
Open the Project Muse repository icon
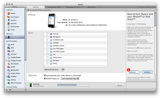tap(9, 73)
